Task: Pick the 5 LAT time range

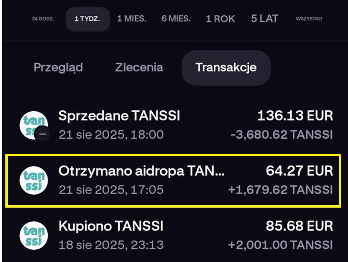Action: (x=265, y=19)
